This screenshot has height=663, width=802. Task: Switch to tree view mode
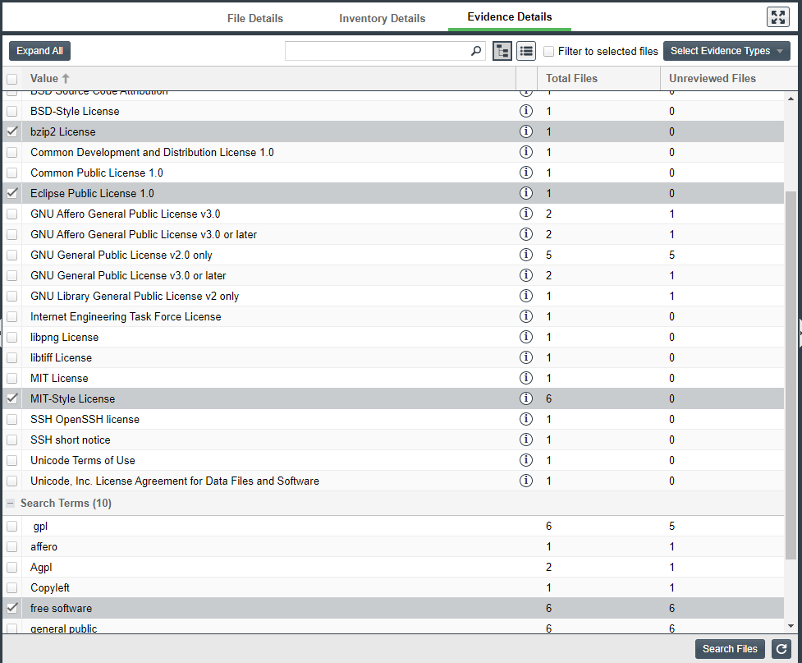point(502,51)
